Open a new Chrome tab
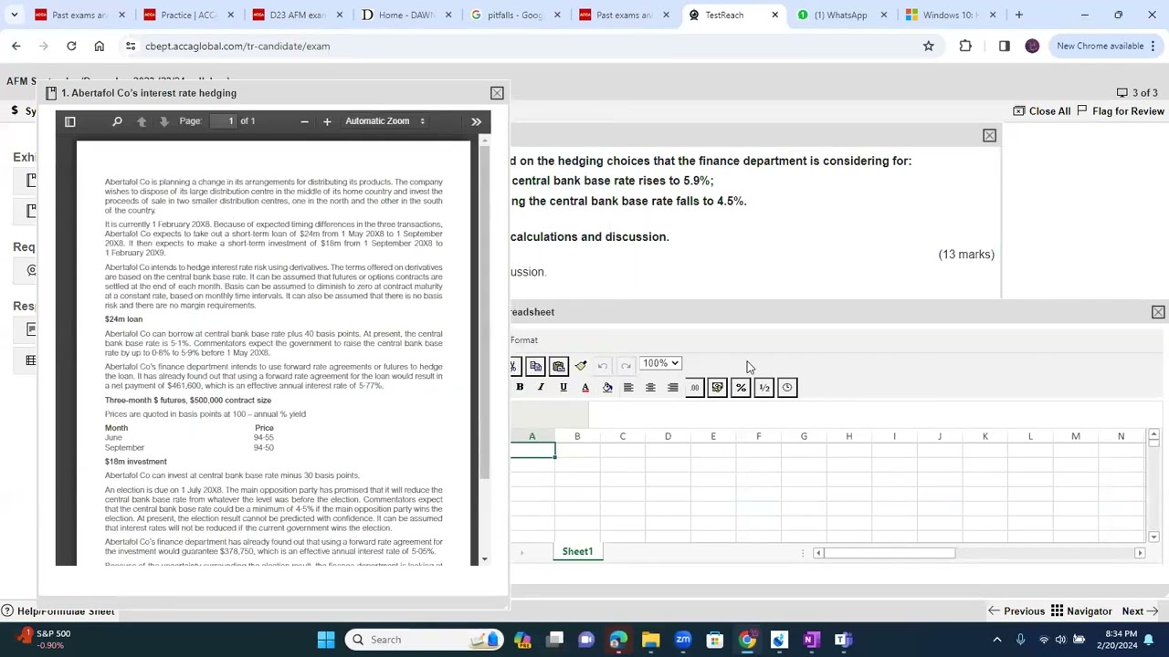This screenshot has height=657, width=1169. (x=1019, y=15)
